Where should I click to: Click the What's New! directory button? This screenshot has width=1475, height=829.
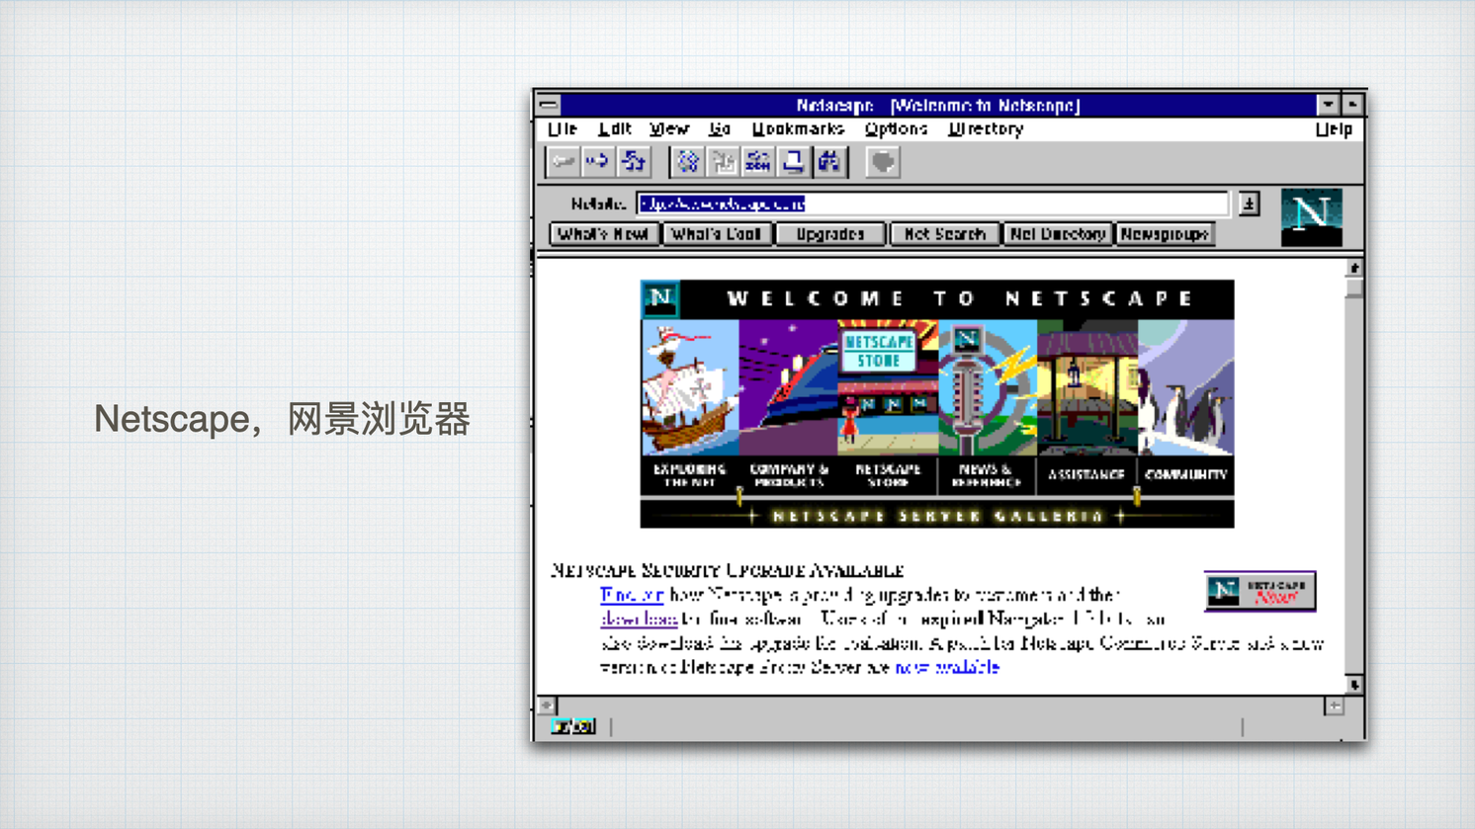point(603,234)
